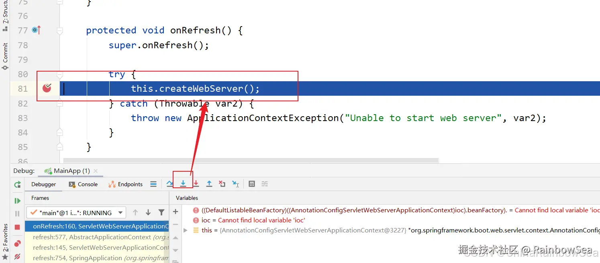Move watch down in Variables panel

point(176,250)
